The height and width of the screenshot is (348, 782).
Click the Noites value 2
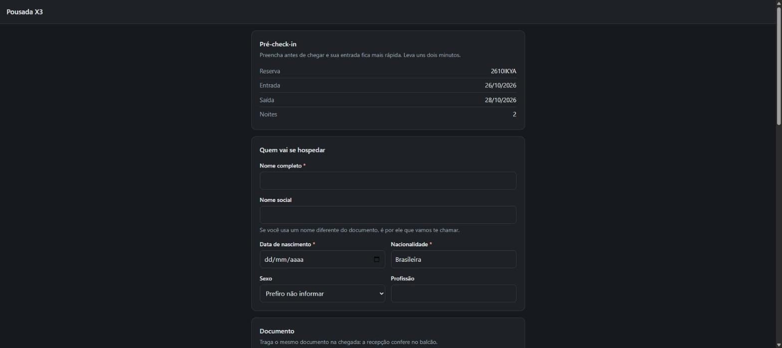pyautogui.click(x=514, y=115)
